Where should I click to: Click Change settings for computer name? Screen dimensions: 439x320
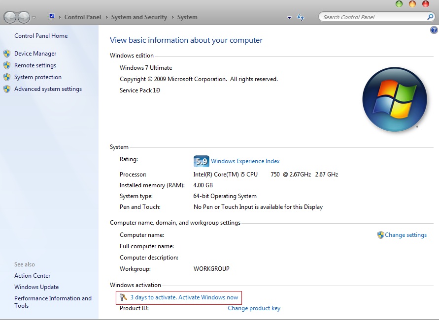[406, 235]
